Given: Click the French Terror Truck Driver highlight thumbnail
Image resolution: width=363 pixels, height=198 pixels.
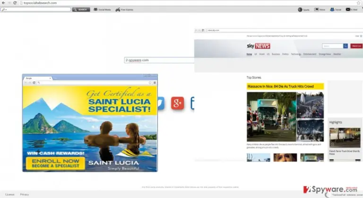Looking at the screenshot, I should pos(345,138).
